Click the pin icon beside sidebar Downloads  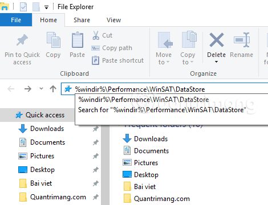(x=96, y=129)
